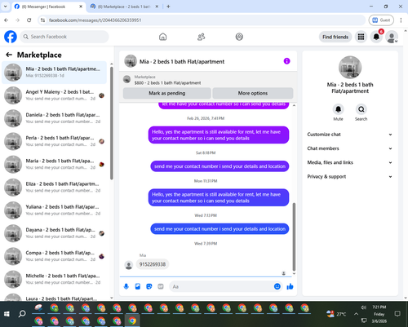Open Compa conversation
The width and height of the screenshot is (408, 327).
tap(54, 256)
